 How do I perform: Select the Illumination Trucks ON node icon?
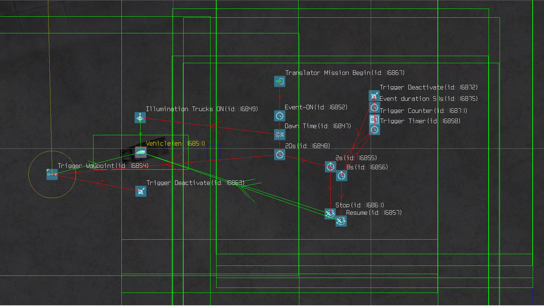[140, 118]
